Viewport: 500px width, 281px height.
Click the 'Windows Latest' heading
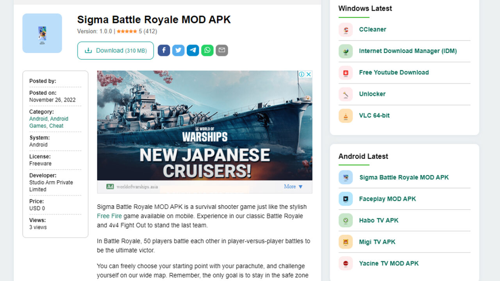365,8
